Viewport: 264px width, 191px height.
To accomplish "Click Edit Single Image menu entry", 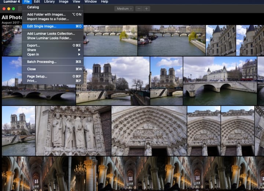I will point(41,26).
